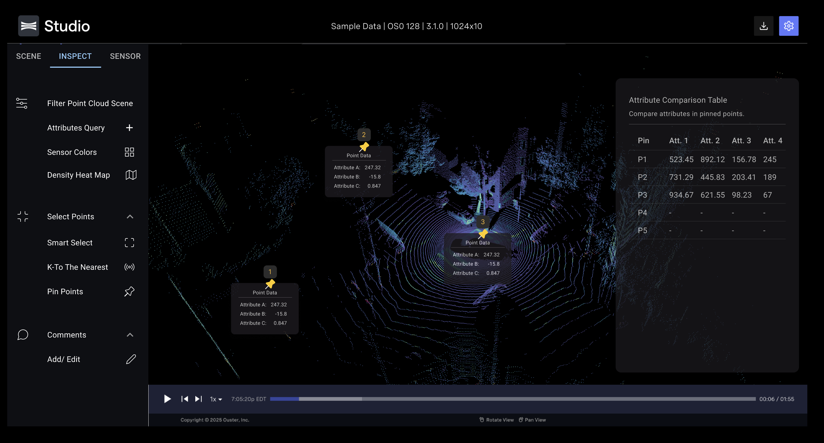Screen dimensions: 824x443
Task: Click the Density Heat Map icon
Action: 131,175
